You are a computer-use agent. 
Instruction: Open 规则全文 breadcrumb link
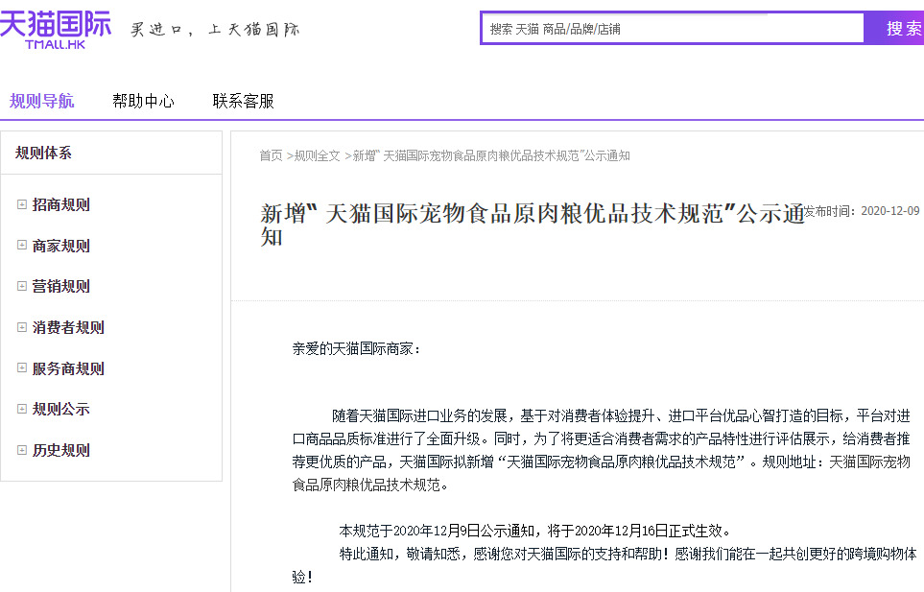pos(317,155)
